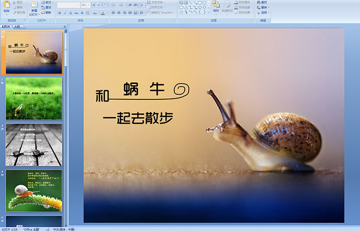The height and width of the screenshot is (231, 360).
Task: Open the 替换 replace dropdown
Action: (x=263, y=7)
